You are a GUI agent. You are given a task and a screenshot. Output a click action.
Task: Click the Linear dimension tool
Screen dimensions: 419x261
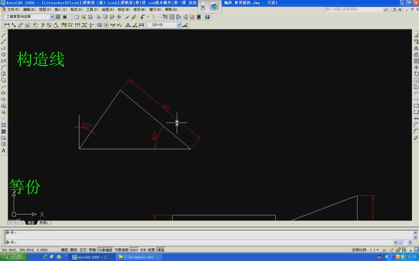(7, 25)
